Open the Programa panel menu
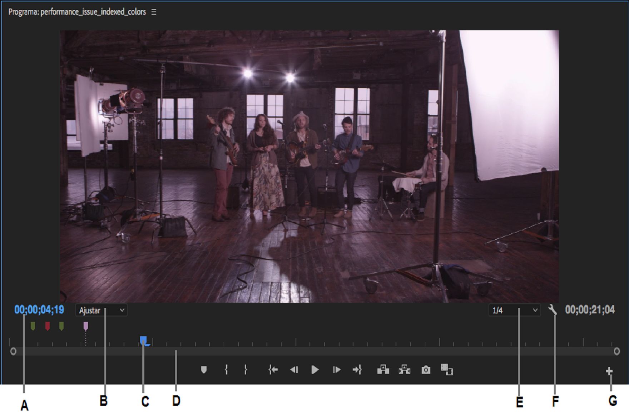Screen dimensions: 629x412 (153, 11)
